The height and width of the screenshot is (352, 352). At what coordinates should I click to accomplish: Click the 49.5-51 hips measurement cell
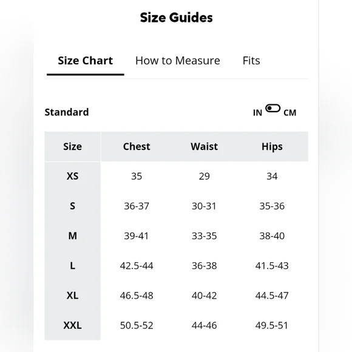272,325
